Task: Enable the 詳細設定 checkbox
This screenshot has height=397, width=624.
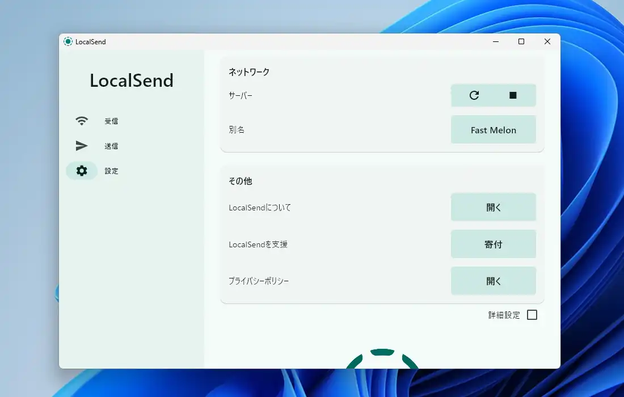Action: (532, 315)
